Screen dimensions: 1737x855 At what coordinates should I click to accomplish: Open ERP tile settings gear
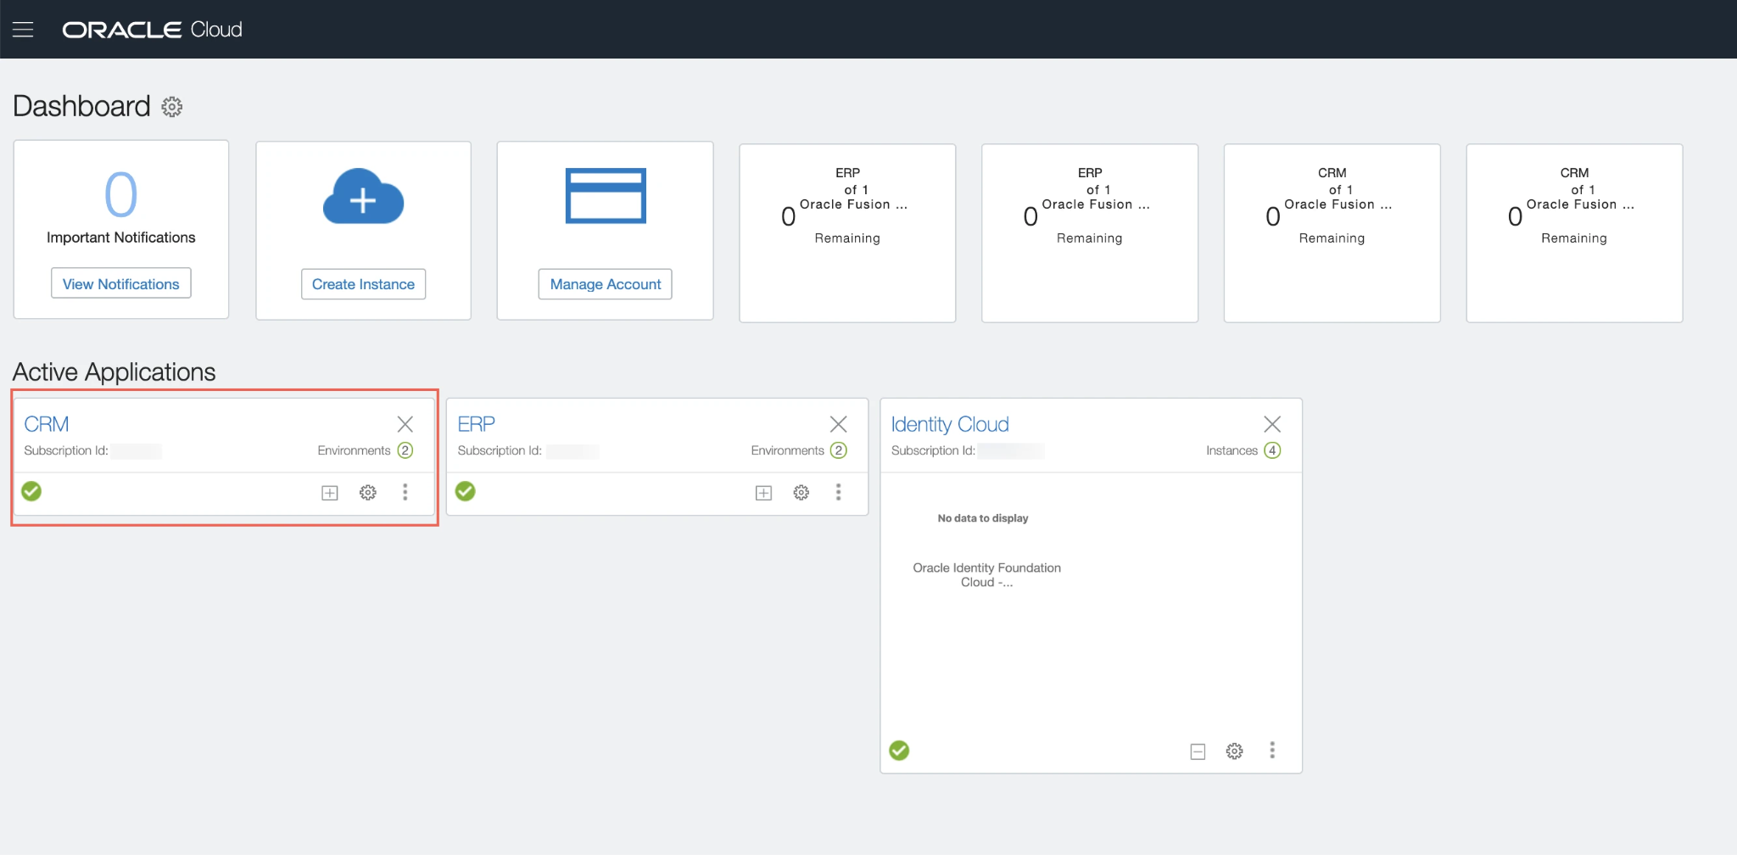click(x=801, y=493)
